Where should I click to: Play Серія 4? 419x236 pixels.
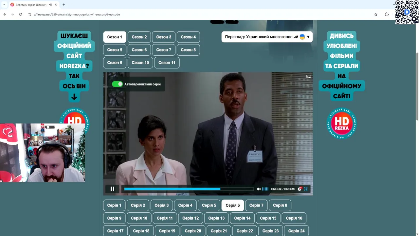tap(185, 205)
